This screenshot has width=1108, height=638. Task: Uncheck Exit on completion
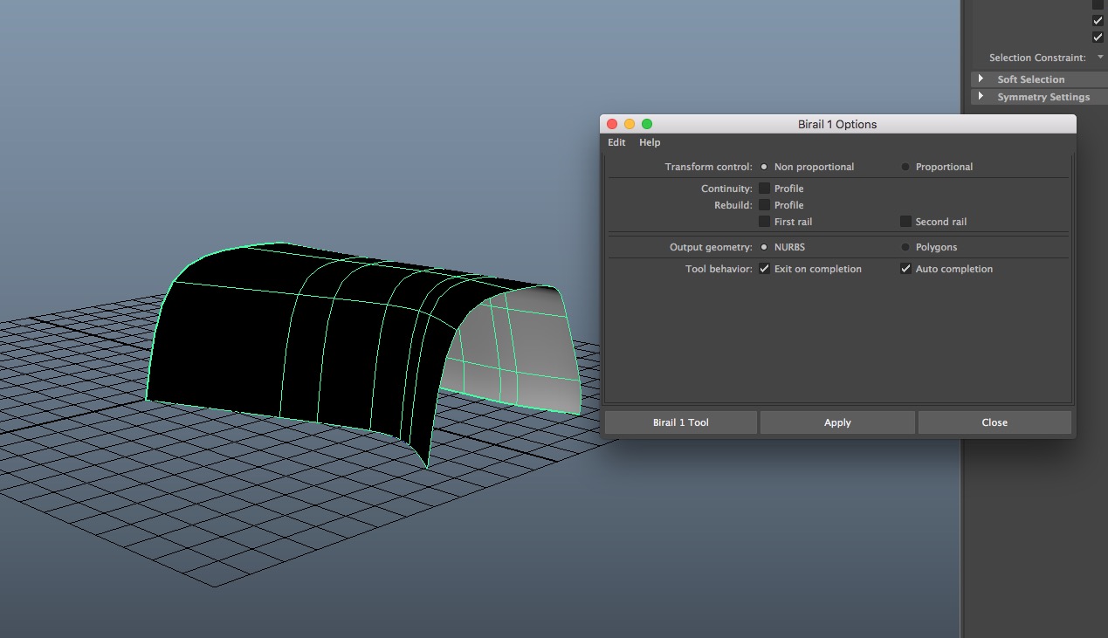[765, 269]
